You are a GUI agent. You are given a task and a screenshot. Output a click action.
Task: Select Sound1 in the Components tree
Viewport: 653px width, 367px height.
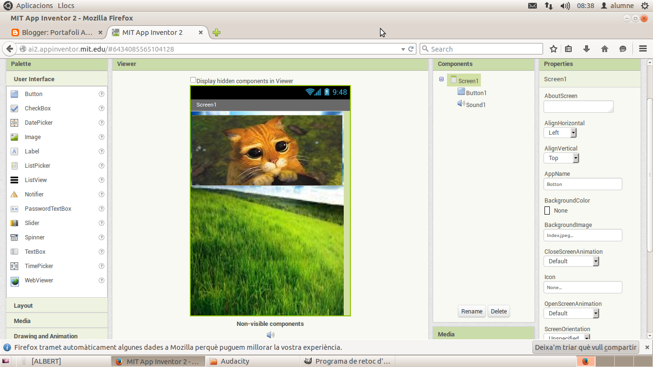pos(476,105)
